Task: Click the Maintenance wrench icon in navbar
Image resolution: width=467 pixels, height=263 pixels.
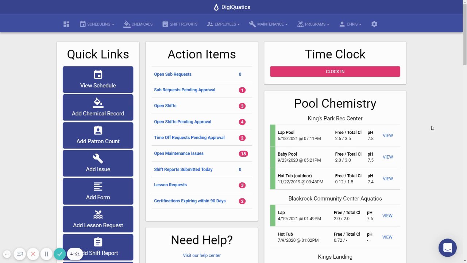Action: point(252,24)
